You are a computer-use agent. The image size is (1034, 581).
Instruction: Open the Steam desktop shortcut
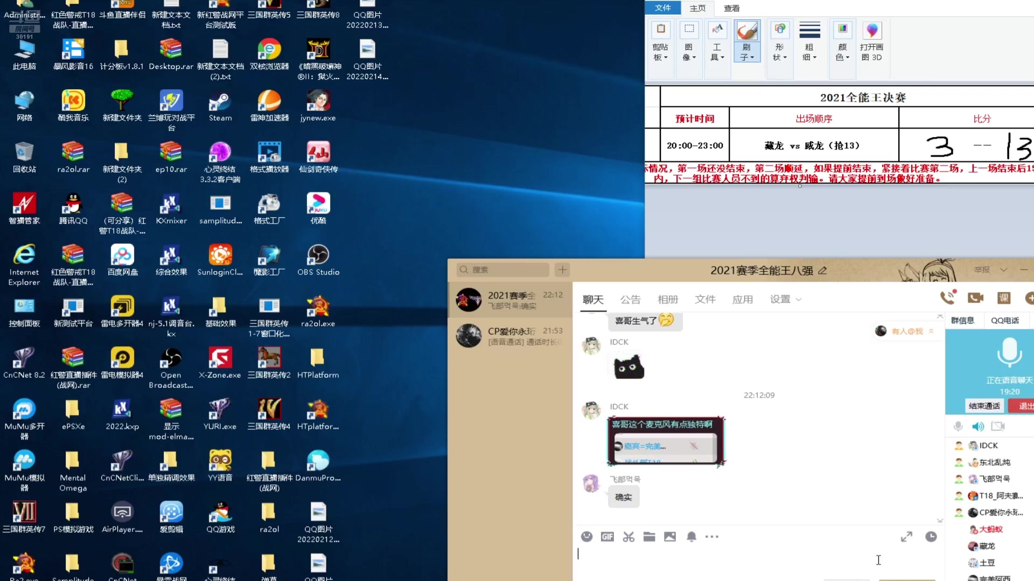coord(220,106)
